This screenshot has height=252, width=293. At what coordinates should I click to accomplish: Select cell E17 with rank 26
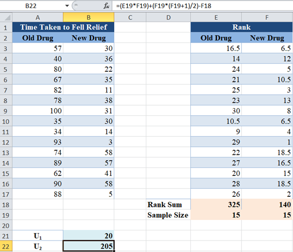(x=216, y=194)
